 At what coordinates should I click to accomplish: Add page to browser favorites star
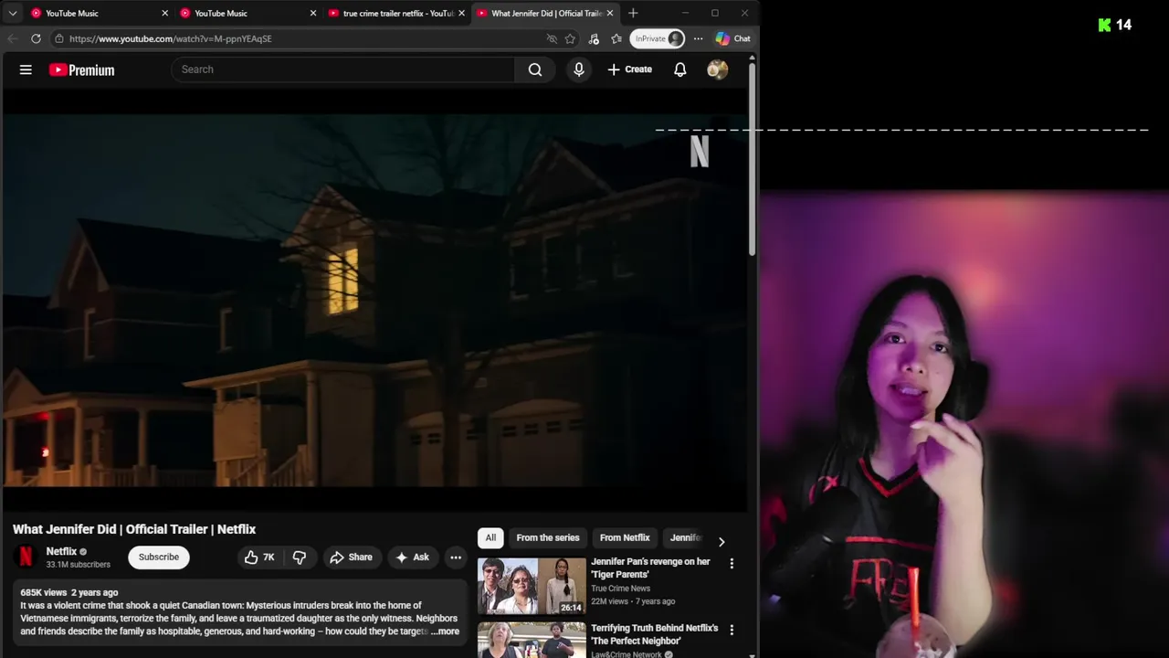click(x=570, y=38)
